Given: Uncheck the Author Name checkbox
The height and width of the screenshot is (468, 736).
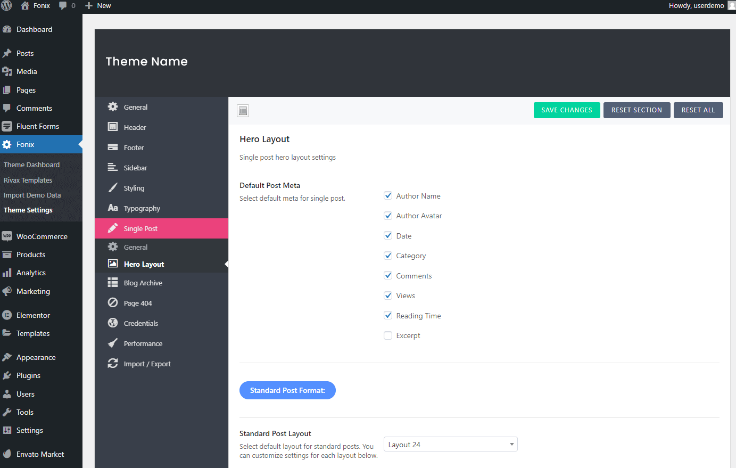Looking at the screenshot, I should coord(388,196).
